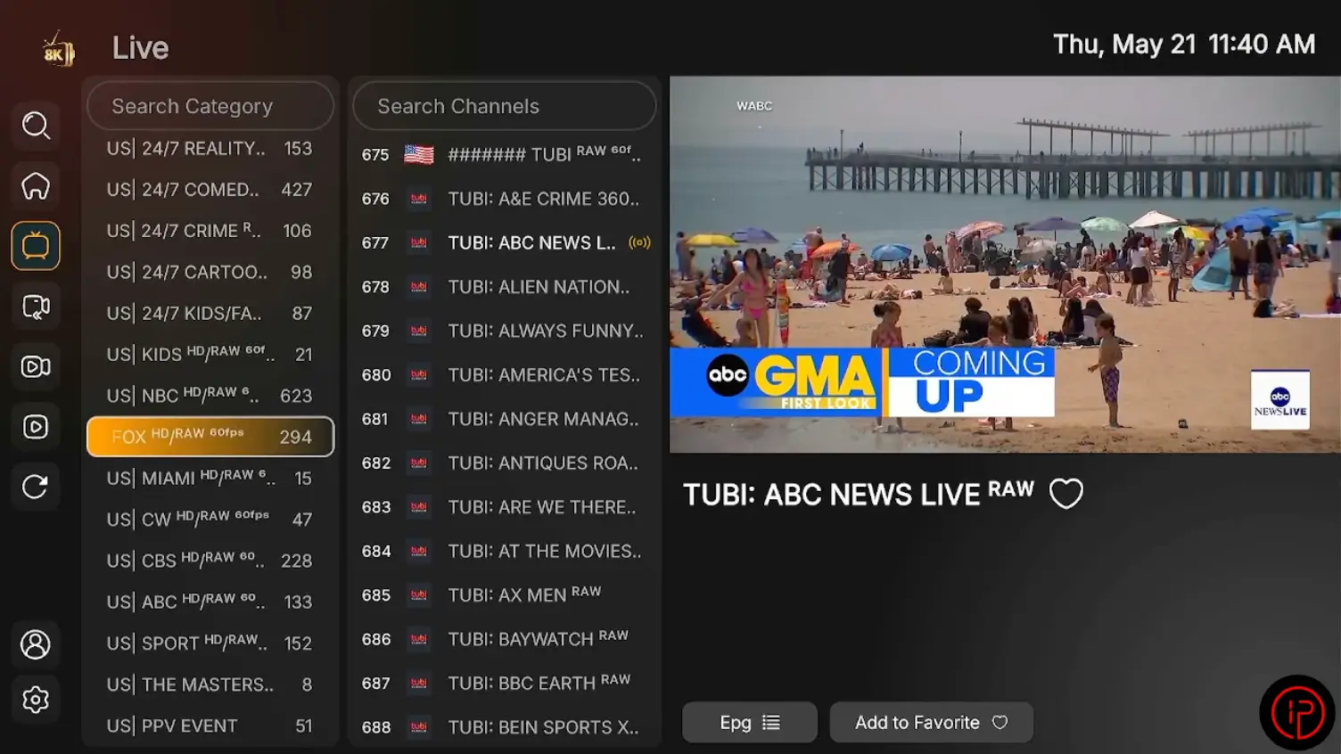1341x754 pixels.
Task: Open the Epg button
Action: (x=750, y=723)
